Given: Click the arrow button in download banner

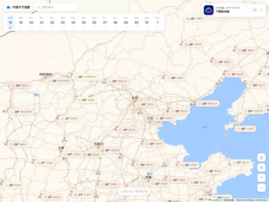Looking at the screenshot, I should (255, 10).
